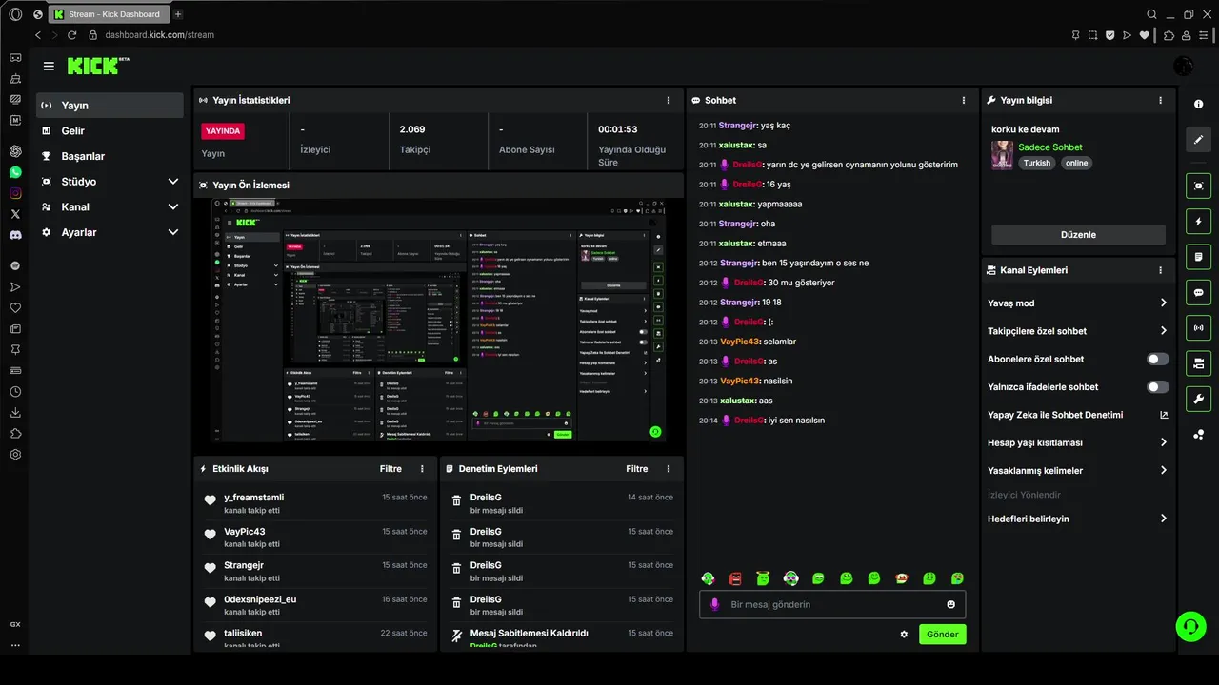Open Spotify in browser sidebar
The image size is (1219, 685).
[15, 265]
